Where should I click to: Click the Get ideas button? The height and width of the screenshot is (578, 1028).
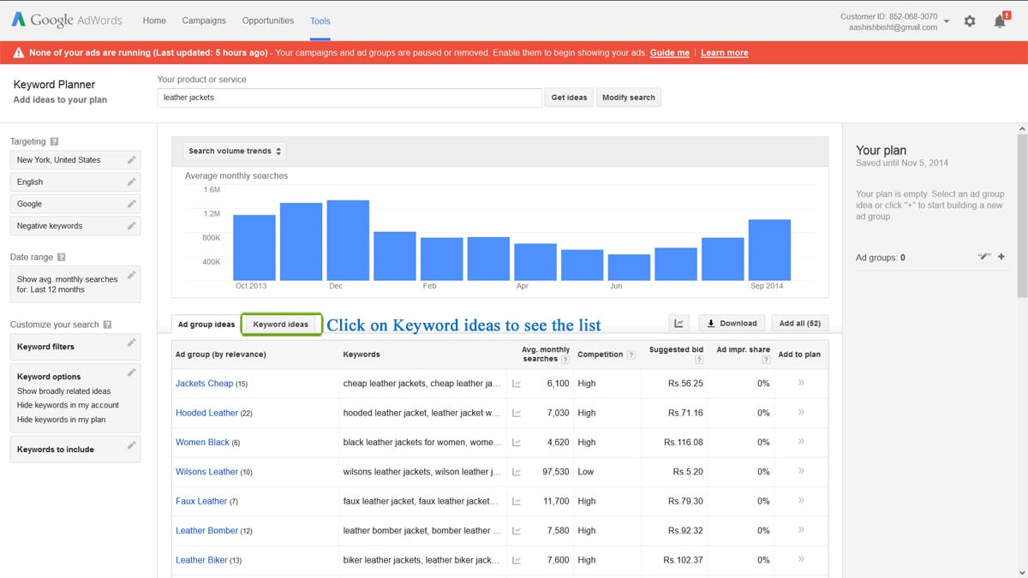point(569,97)
